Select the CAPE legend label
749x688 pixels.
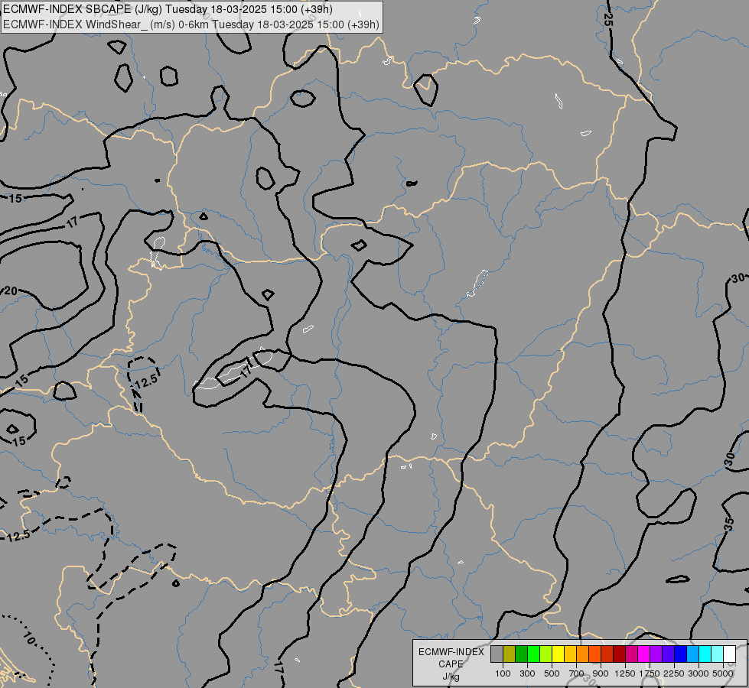point(451,664)
